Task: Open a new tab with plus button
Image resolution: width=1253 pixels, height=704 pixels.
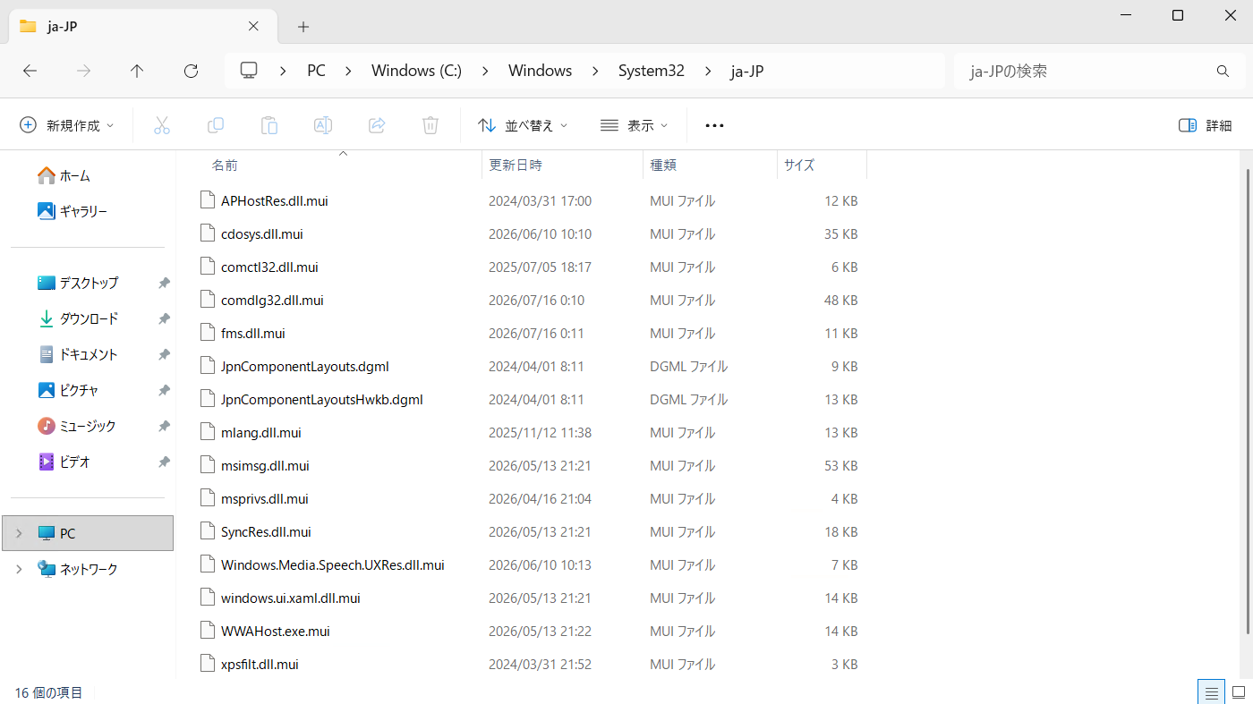Action: (x=303, y=27)
